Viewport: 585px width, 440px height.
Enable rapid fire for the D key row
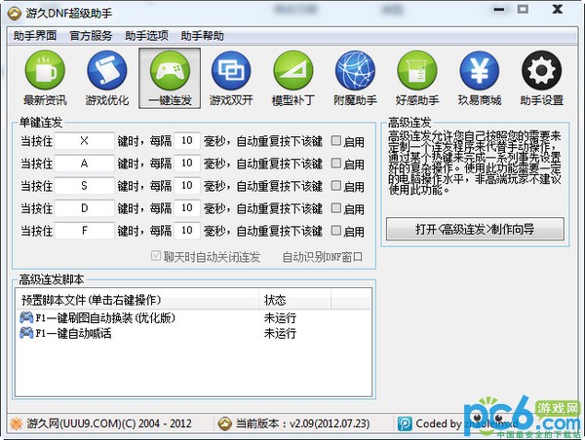point(336,207)
